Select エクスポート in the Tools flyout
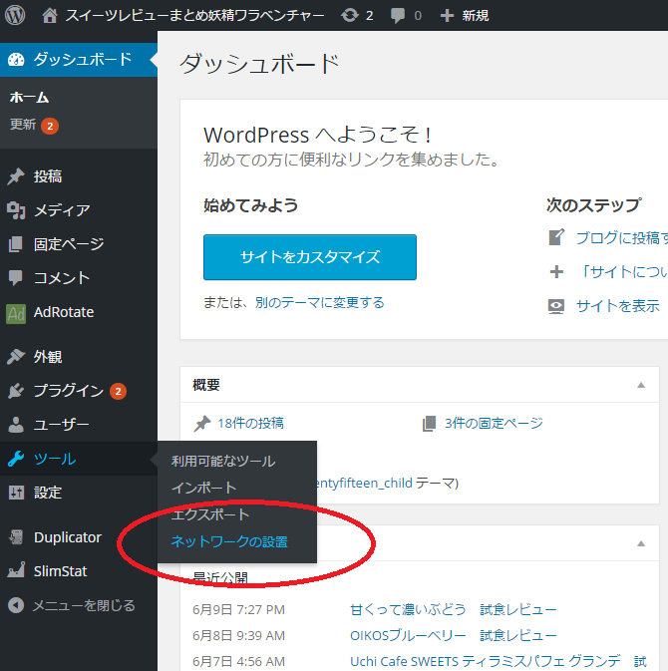Viewport: 668px width, 671px height. (x=210, y=514)
